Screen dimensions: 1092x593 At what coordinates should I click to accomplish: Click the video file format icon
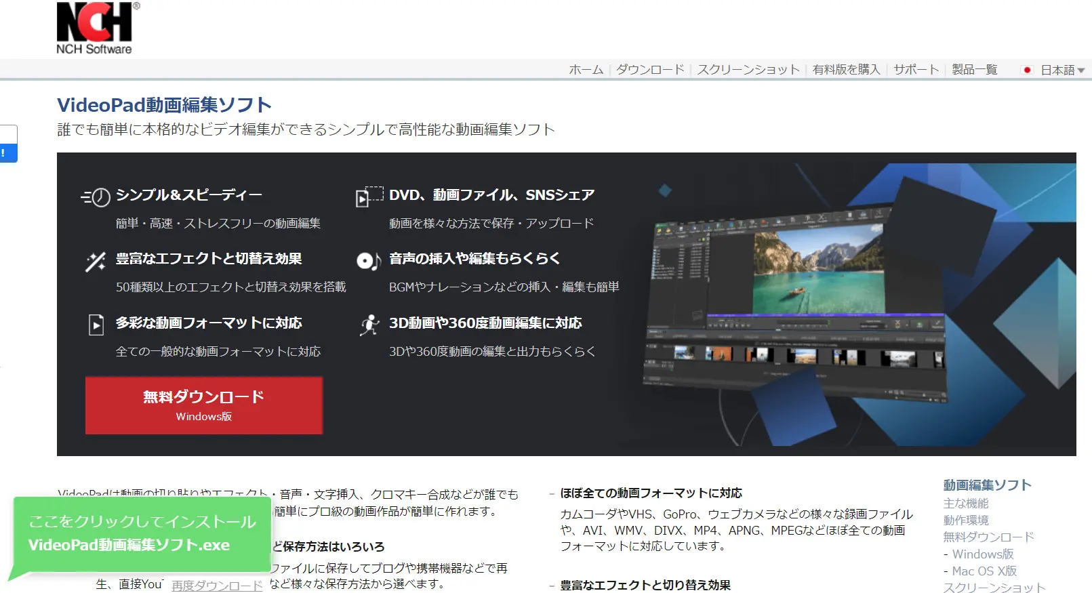[96, 325]
